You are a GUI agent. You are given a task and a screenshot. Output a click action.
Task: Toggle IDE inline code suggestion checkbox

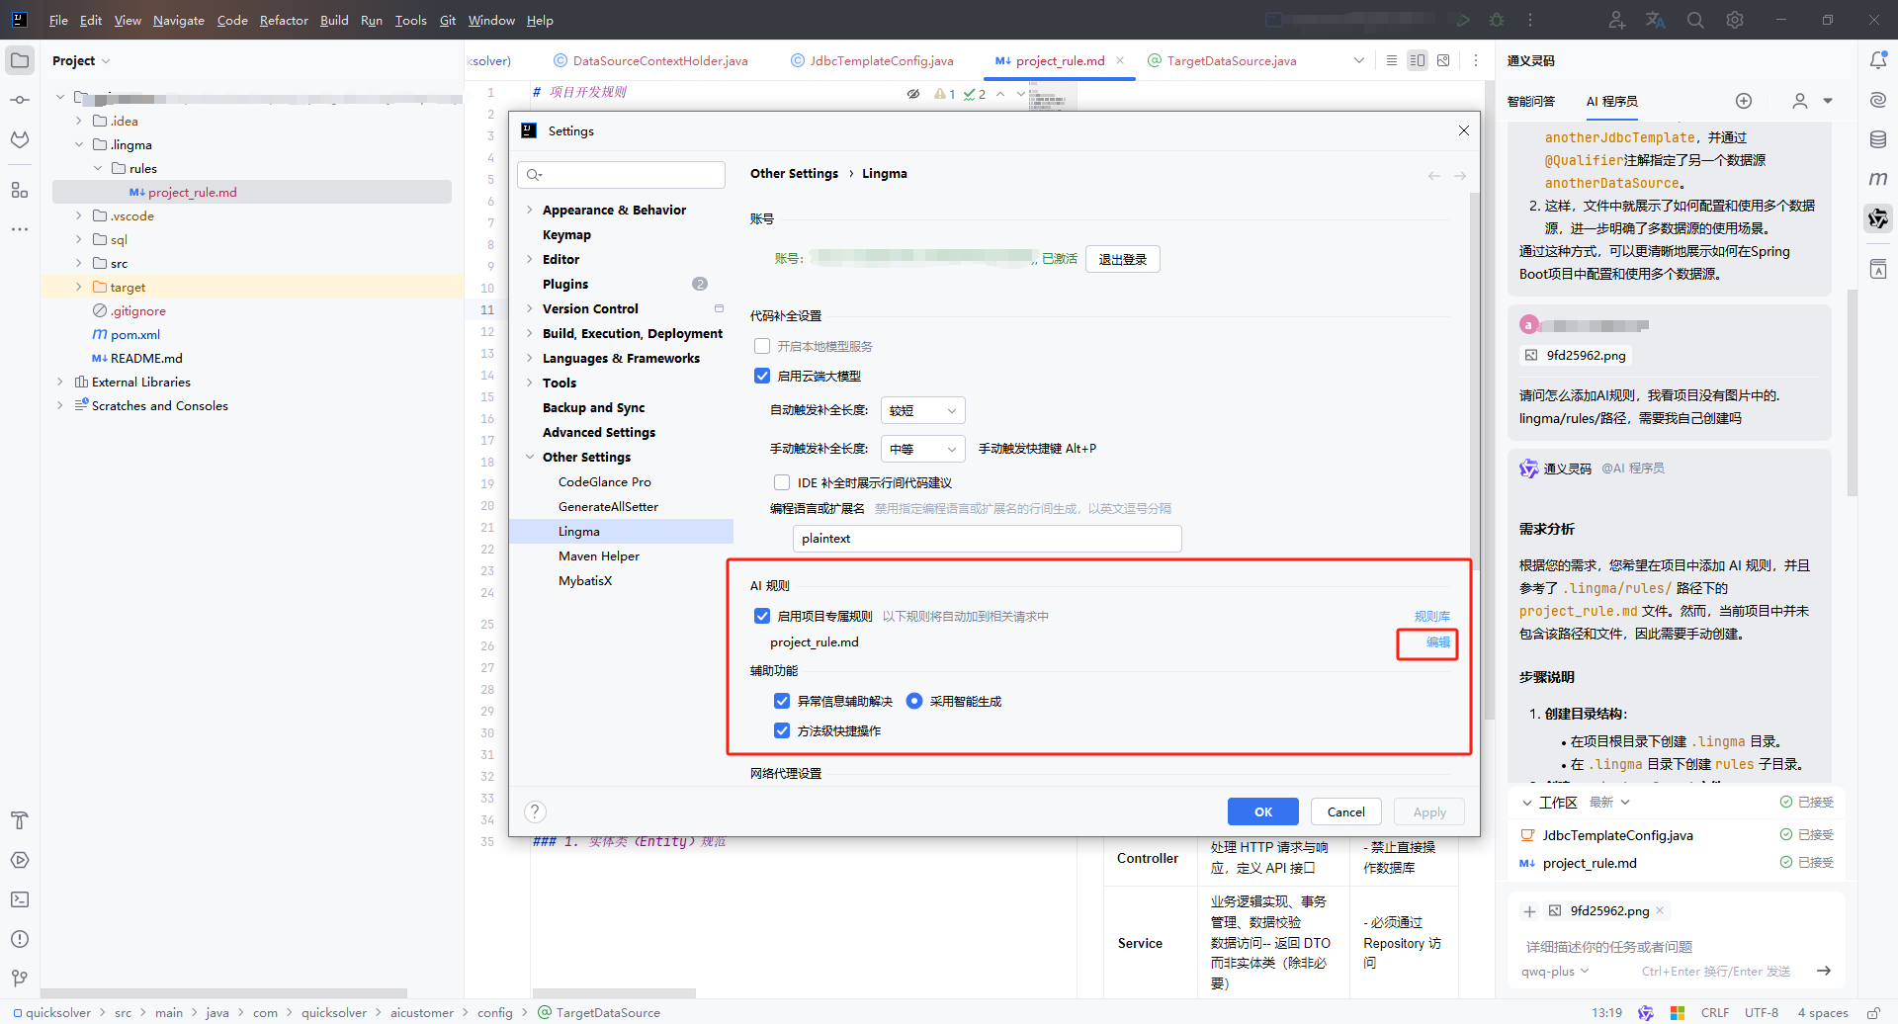(782, 482)
